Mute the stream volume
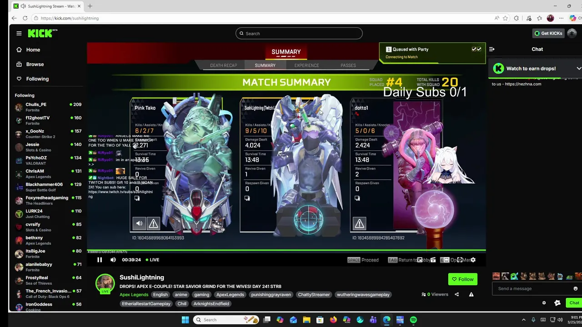 tap(113, 260)
